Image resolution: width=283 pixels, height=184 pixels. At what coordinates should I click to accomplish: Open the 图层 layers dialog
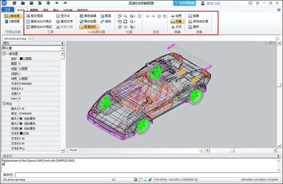pos(106,16)
